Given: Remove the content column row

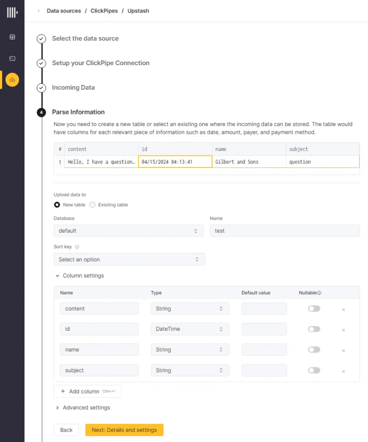Looking at the screenshot, I should pos(343,309).
